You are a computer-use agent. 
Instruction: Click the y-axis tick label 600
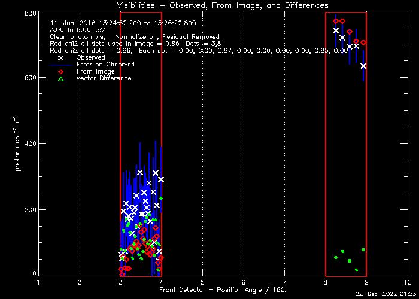click(30, 77)
